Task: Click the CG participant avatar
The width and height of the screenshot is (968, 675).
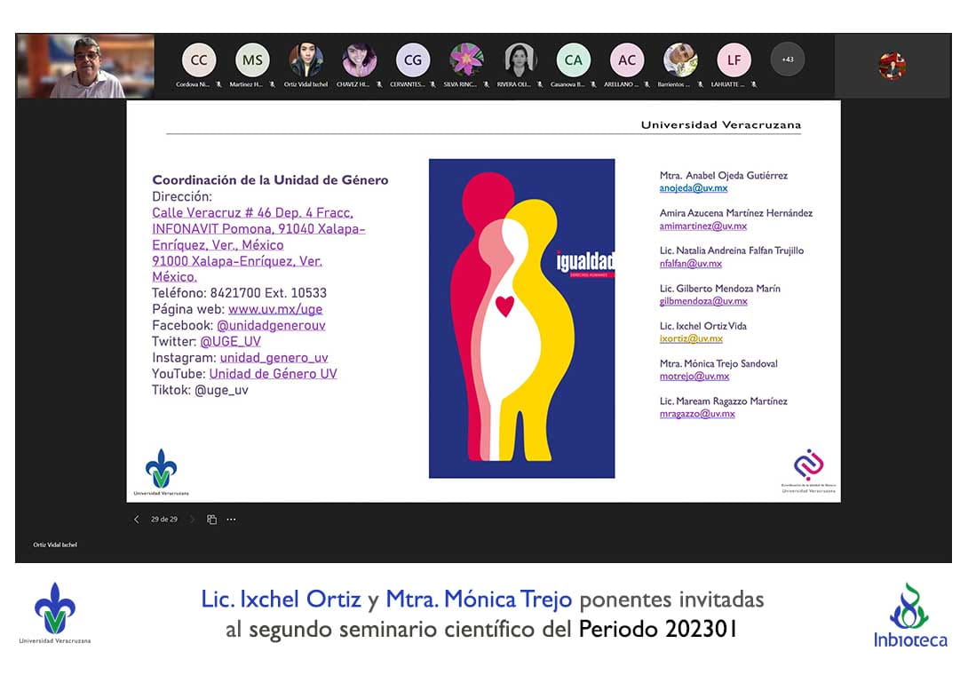Action: point(413,60)
